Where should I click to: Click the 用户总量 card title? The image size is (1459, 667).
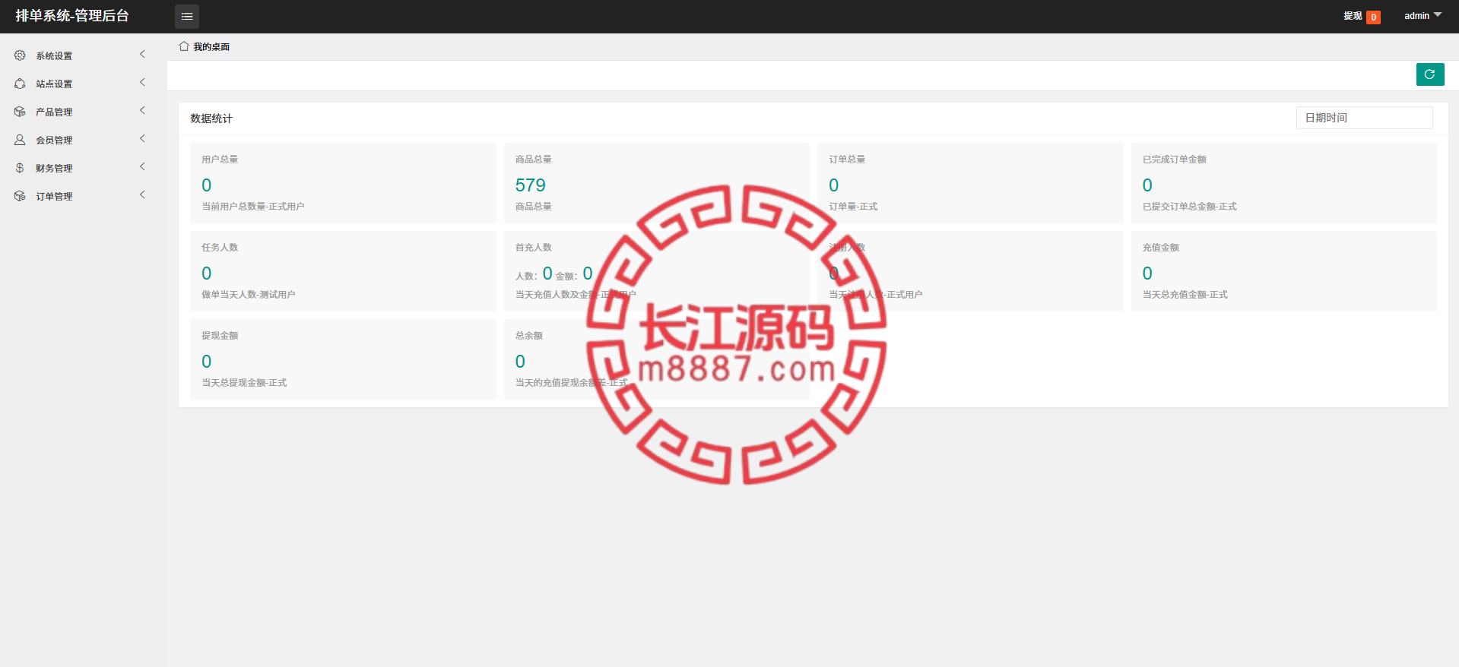point(220,160)
